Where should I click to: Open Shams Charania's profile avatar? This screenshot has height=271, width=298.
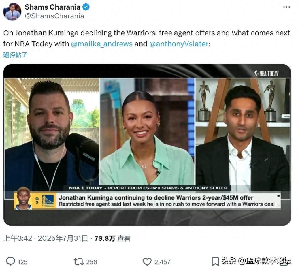coord(12,12)
